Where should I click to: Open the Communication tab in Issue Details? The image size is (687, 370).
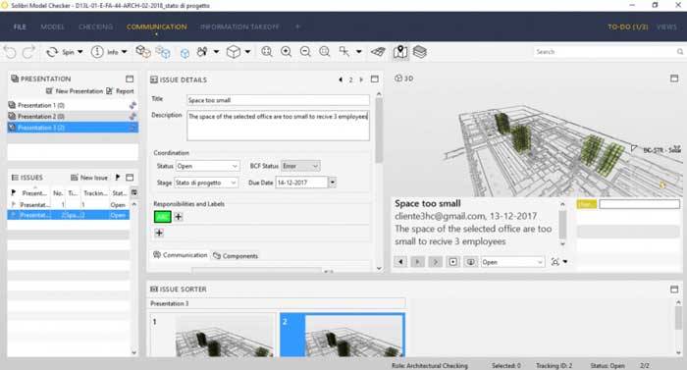[x=180, y=255]
